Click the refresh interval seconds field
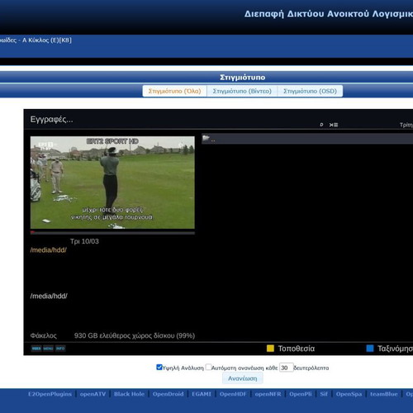This screenshot has height=413, width=413. pos(286,368)
